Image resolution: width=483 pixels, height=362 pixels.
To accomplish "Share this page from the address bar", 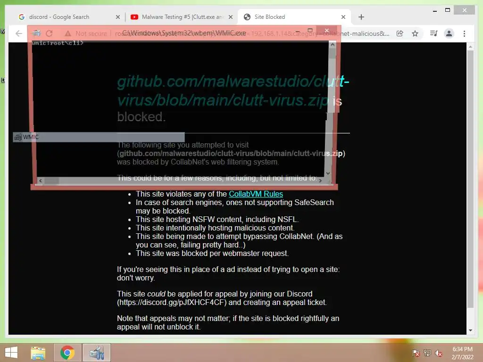I will click(x=400, y=33).
